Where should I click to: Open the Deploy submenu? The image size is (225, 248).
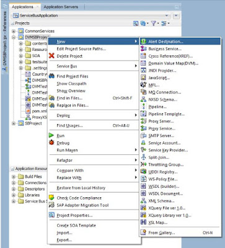point(94,115)
